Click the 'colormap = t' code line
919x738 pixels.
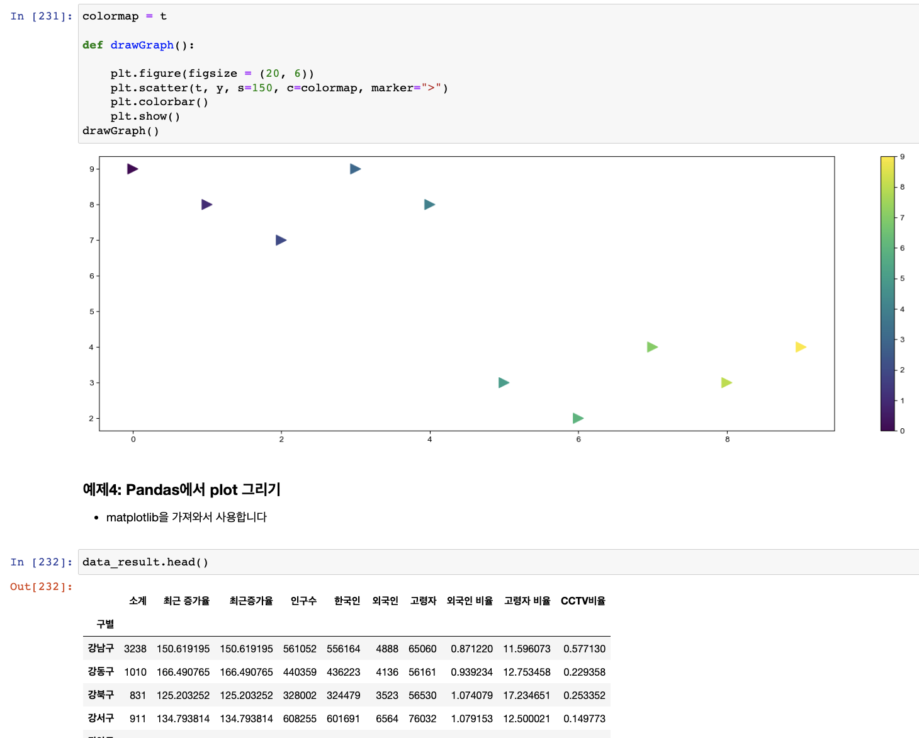tap(125, 16)
